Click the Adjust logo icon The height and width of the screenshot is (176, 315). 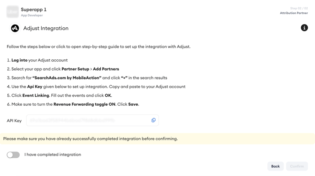15,28
